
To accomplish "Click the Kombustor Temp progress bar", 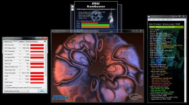I will [95, 23].
